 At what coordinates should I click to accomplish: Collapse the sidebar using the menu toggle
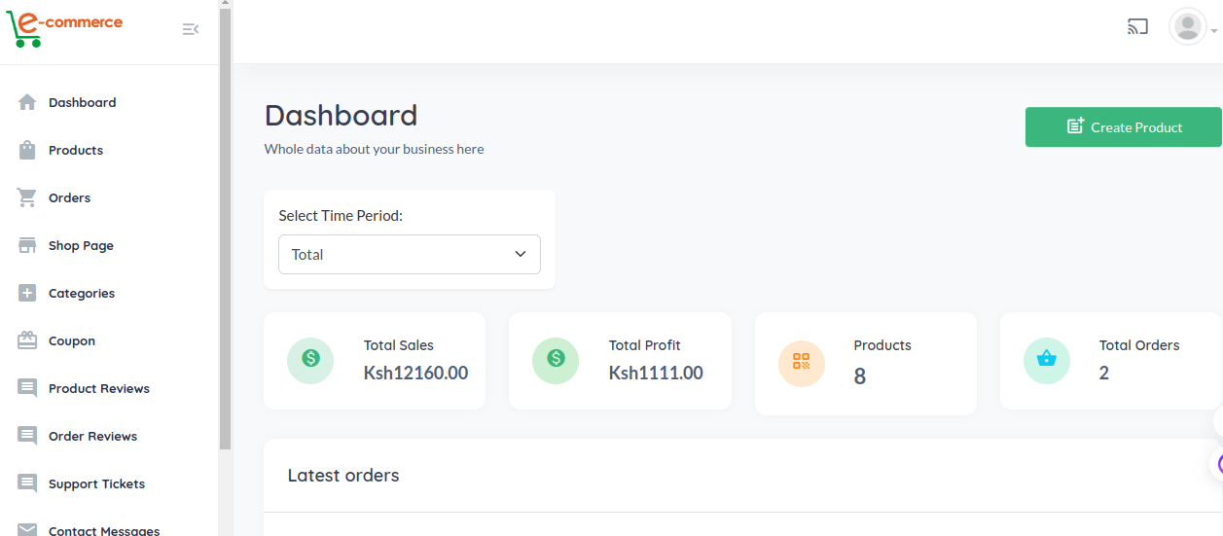(x=191, y=29)
